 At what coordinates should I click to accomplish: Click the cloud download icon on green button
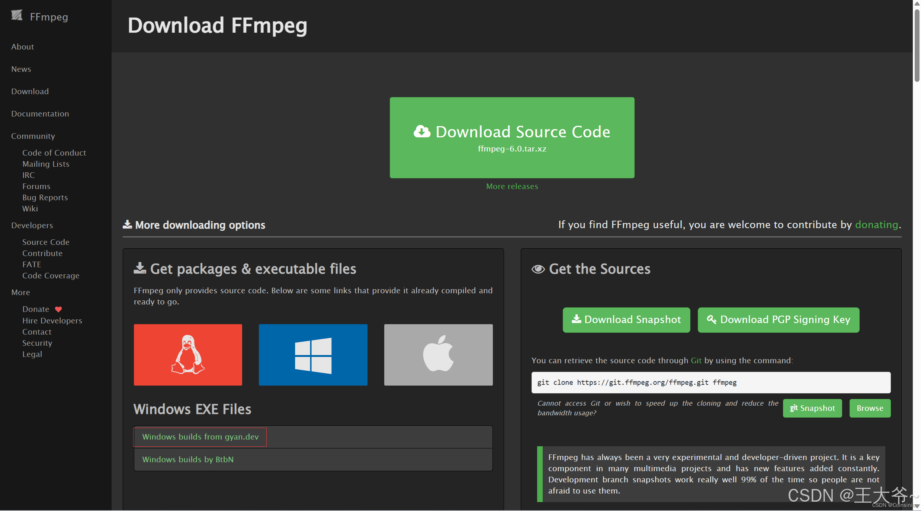[422, 132]
